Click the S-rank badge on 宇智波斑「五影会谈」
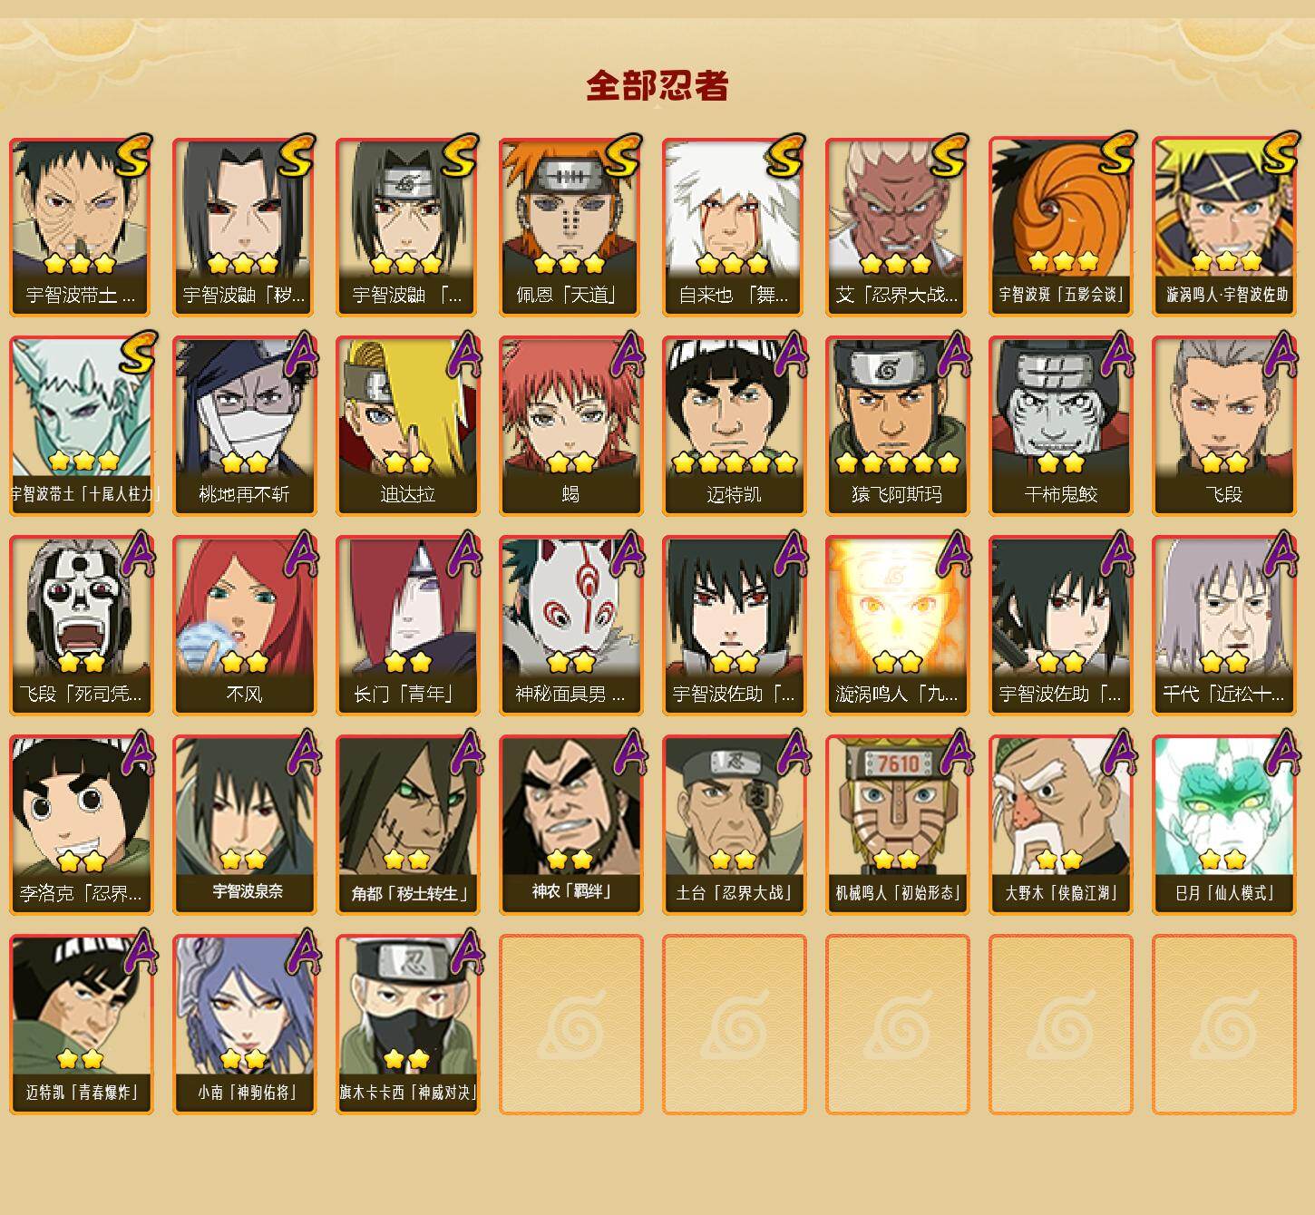The image size is (1315, 1215). 1116,153
